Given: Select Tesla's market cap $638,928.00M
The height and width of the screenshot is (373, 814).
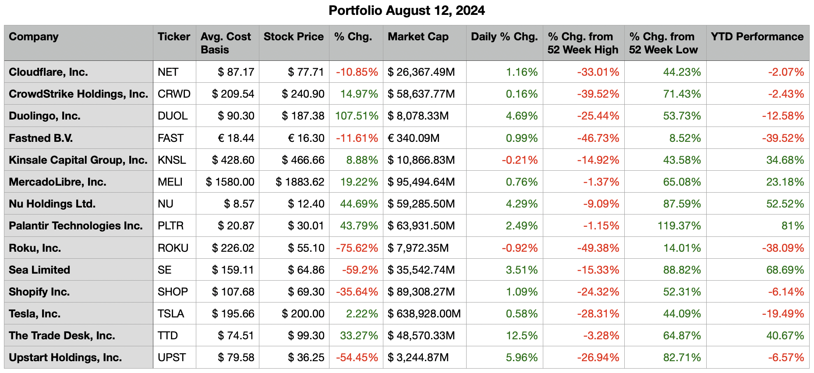Looking at the screenshot, I should click(x=424, y=314).
